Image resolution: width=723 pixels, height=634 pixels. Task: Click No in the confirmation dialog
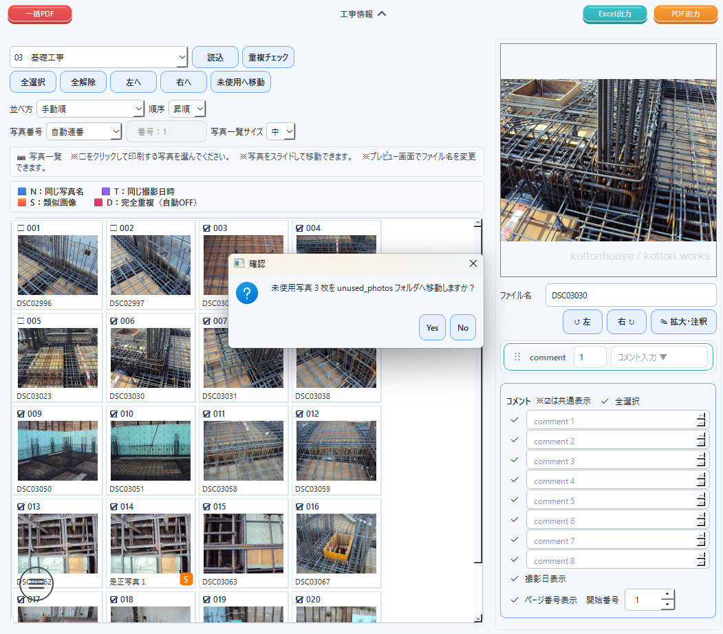pos(462,327)
